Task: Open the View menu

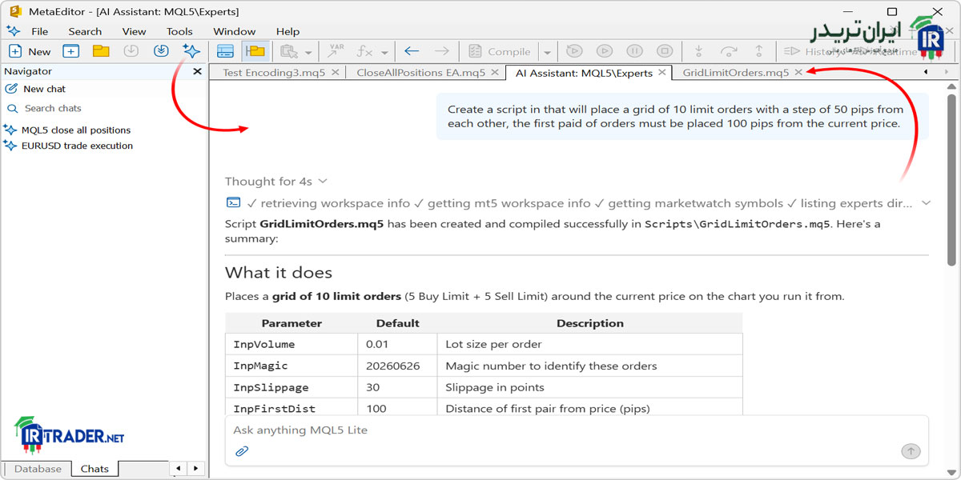Action: pos(134,31)
